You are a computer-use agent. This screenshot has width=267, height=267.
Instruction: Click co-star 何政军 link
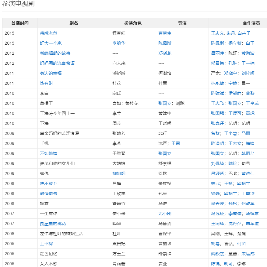click(248, 204)
